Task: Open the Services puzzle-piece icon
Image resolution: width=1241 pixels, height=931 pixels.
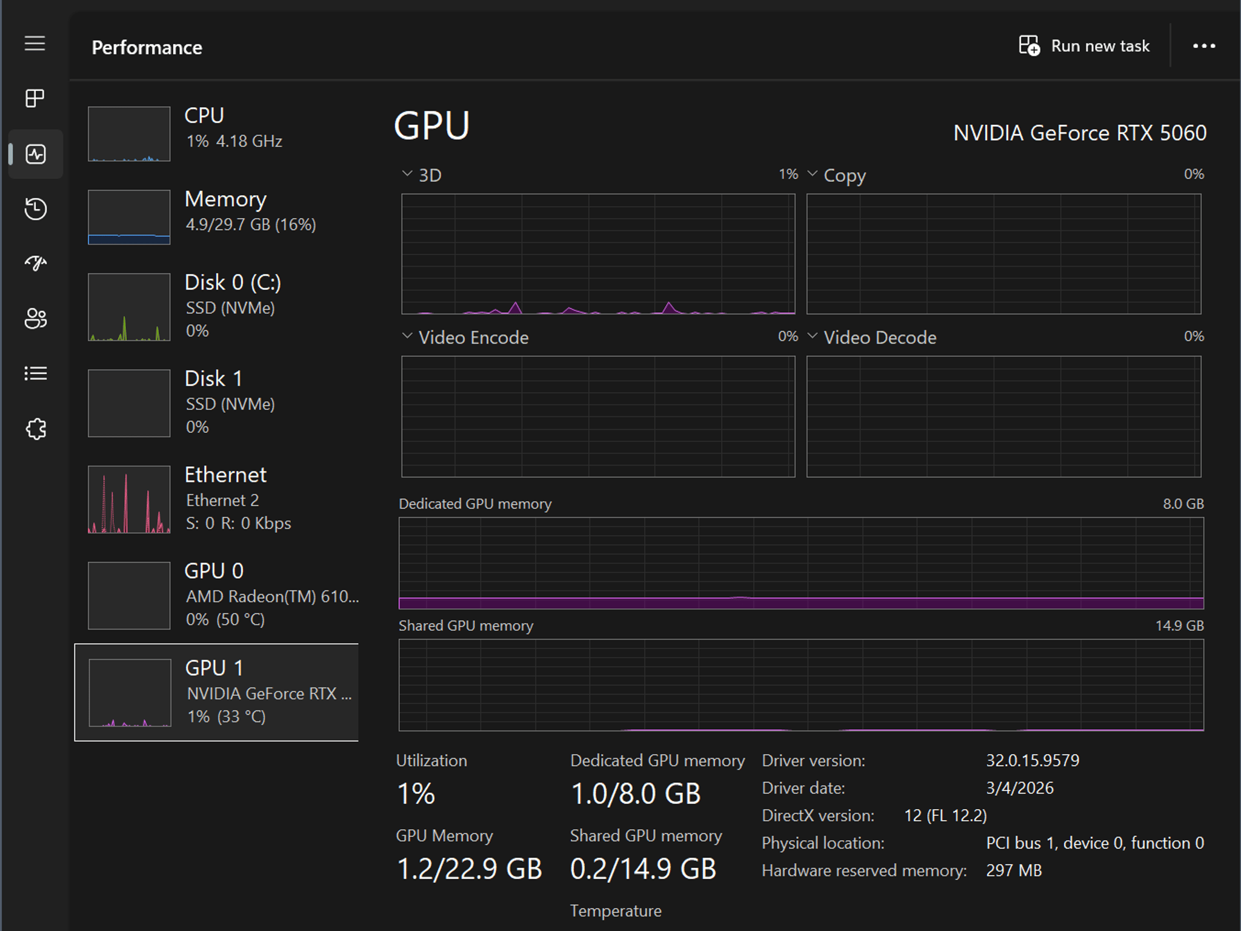Action: 36,429
